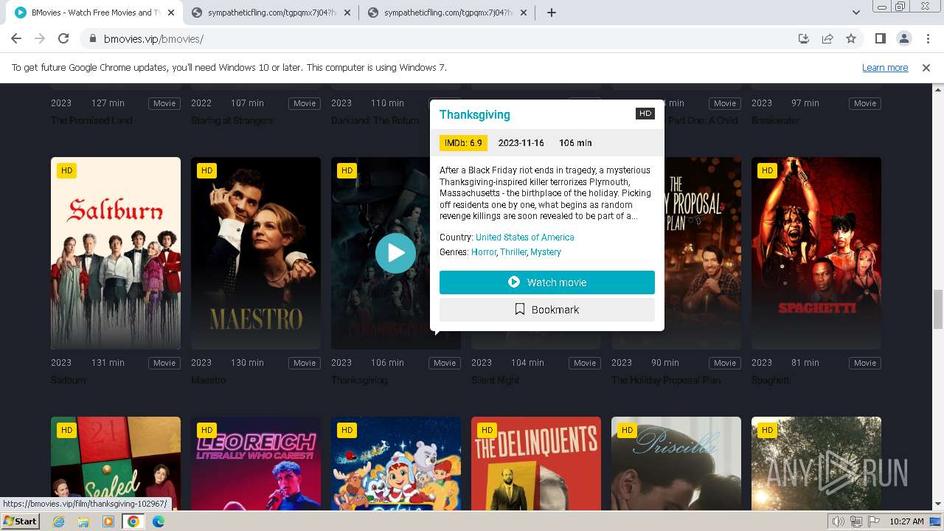Open the Chrome profile avatar
944x531 pixels.
pos(903,39)
